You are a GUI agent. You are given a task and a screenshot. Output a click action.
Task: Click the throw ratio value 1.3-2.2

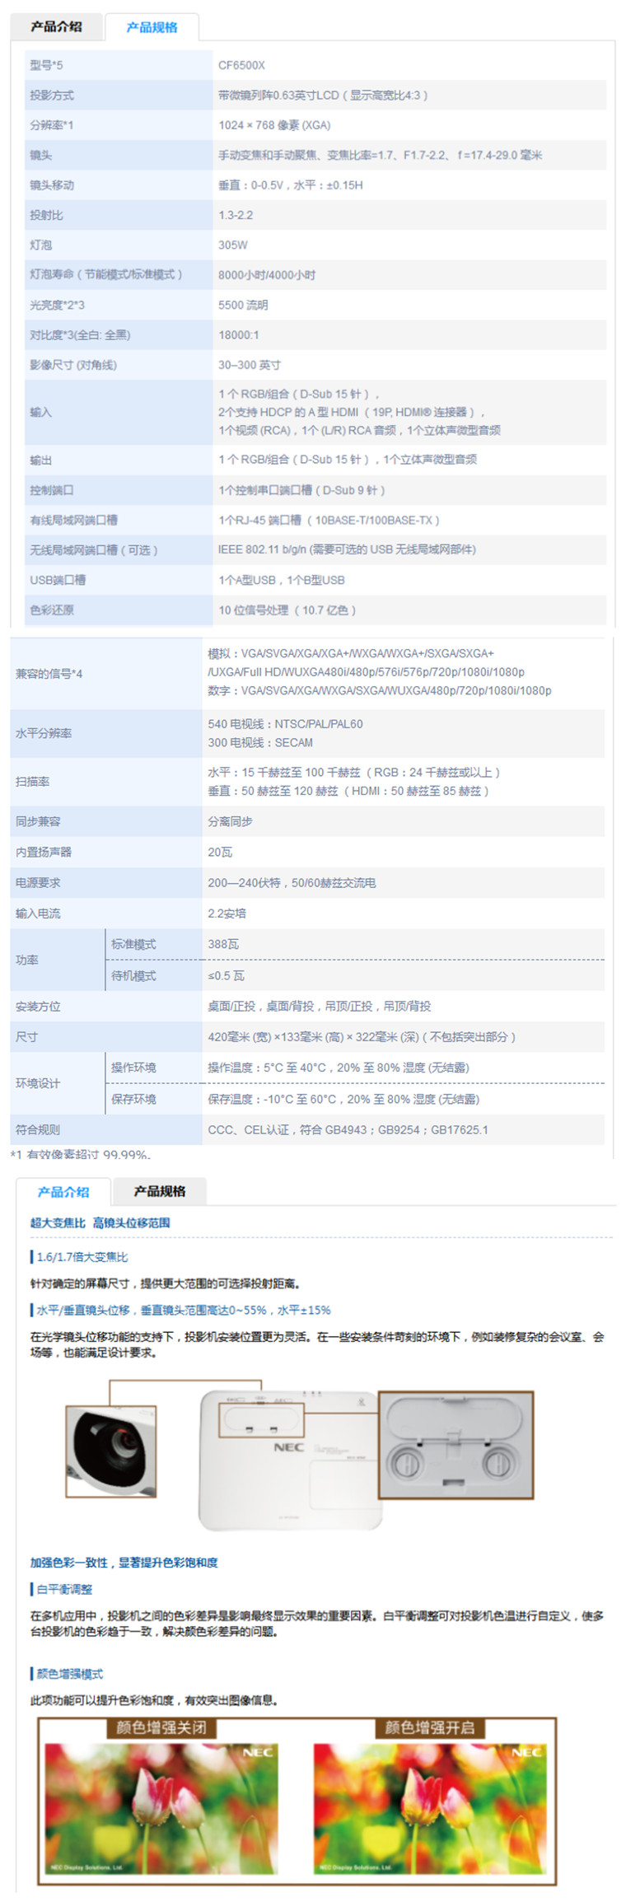(x=236, y=215)
